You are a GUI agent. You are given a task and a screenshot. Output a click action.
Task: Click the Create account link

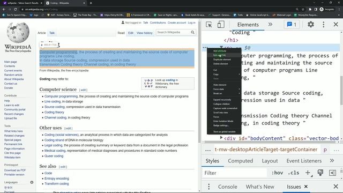[177, 23]
